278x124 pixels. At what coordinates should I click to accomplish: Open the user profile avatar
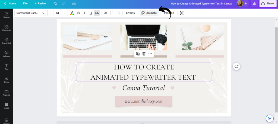point(240,3)
